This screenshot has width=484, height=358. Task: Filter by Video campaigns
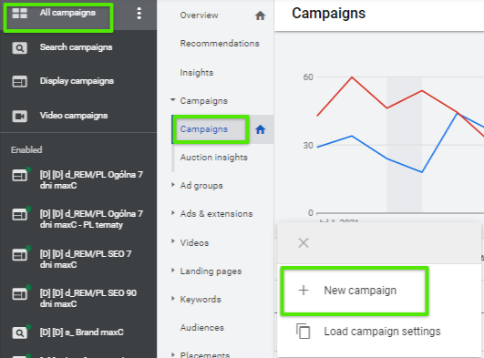pos(74,116)
